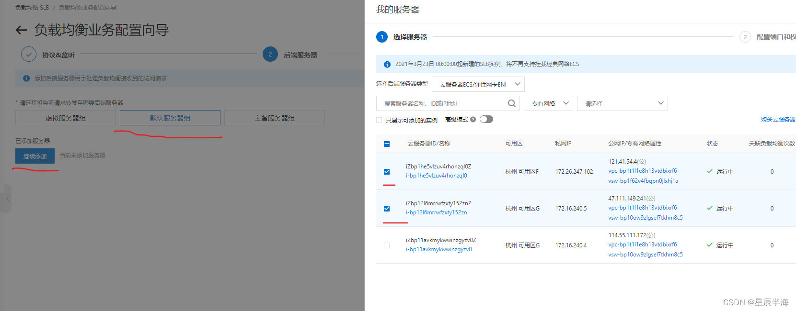Click the completed 协议&监听 checkmark step icon
Viewport: 796px width, 311px height.
(x=29, y=55)
